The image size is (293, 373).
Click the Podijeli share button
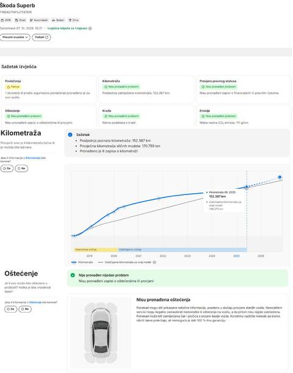tap(42, 37)
